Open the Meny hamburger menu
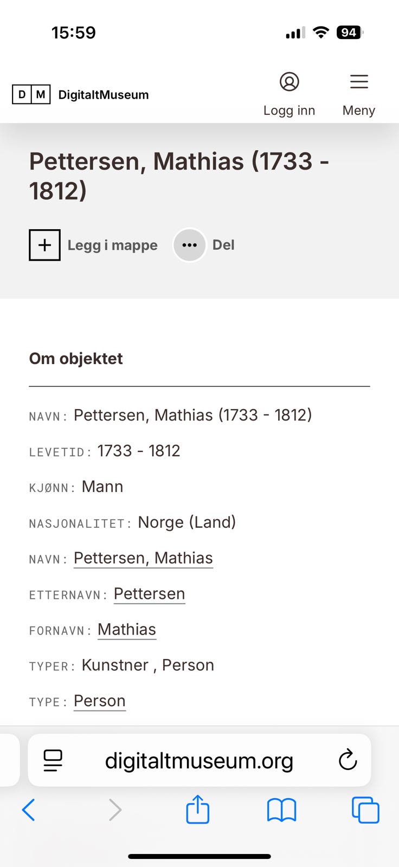The width and height of the screenshot is (399, 867). tap(359, 82)
